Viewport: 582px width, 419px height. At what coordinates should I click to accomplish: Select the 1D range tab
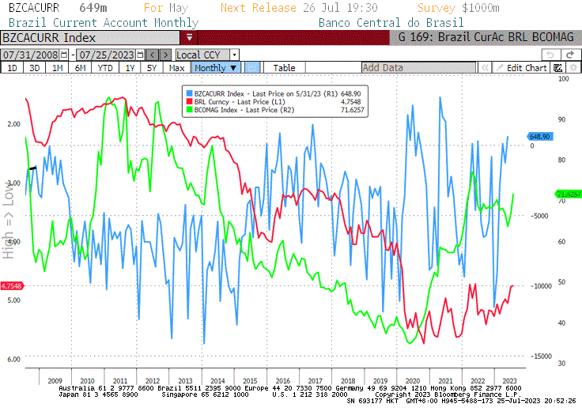12,68
